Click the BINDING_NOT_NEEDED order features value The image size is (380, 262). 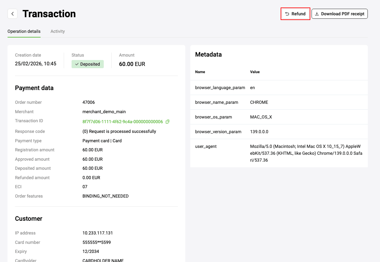click(x=105, y=196)
